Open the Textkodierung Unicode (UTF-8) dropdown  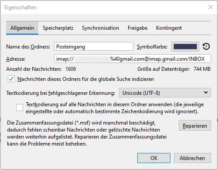pyautogui.click(x=165, y=93)
